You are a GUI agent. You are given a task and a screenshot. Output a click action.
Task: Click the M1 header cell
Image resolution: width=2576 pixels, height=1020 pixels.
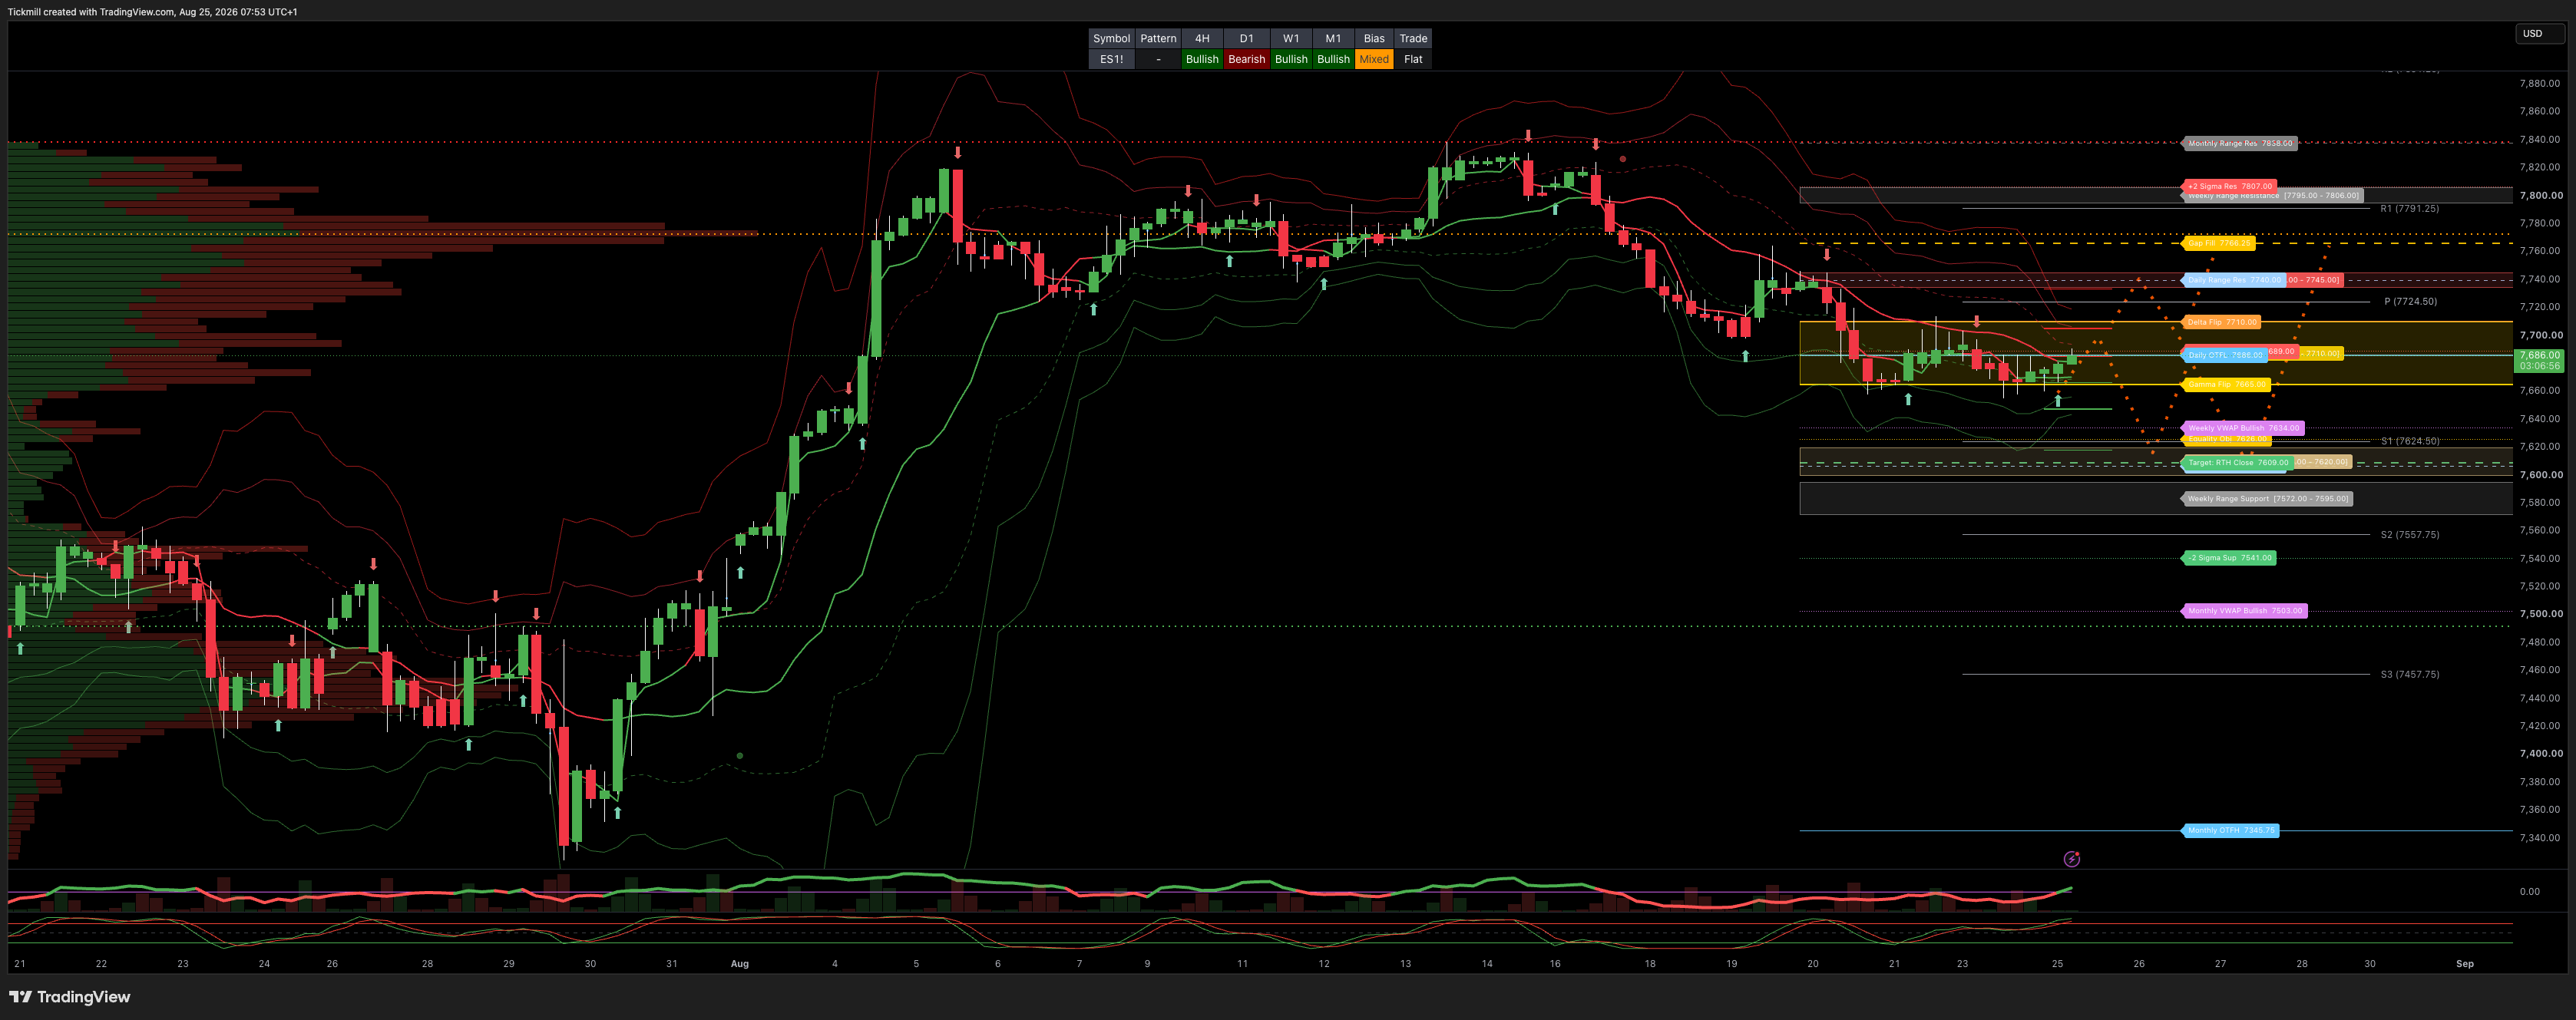click(1333, 39)
